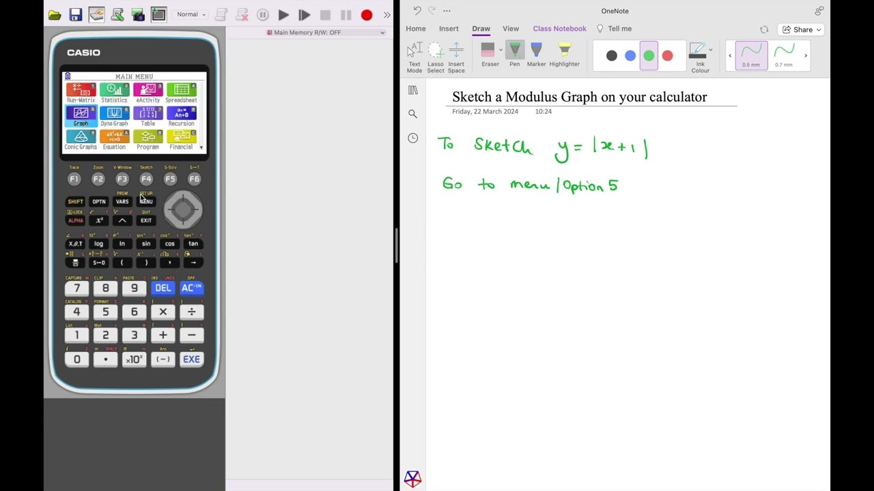Choose the 0.7 mm pen thickness

coord(784,55)
